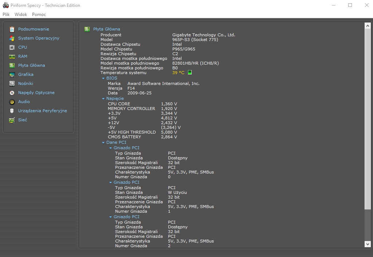The width and height of the screenshot is (373, 257).
Task: Click the Nośniki hard drive icon
Action: [x=12, y=83]
